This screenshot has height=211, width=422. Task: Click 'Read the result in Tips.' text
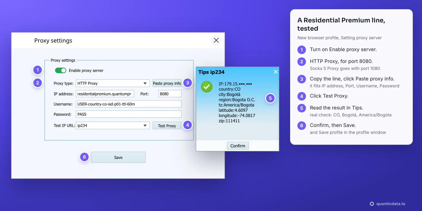337,108
